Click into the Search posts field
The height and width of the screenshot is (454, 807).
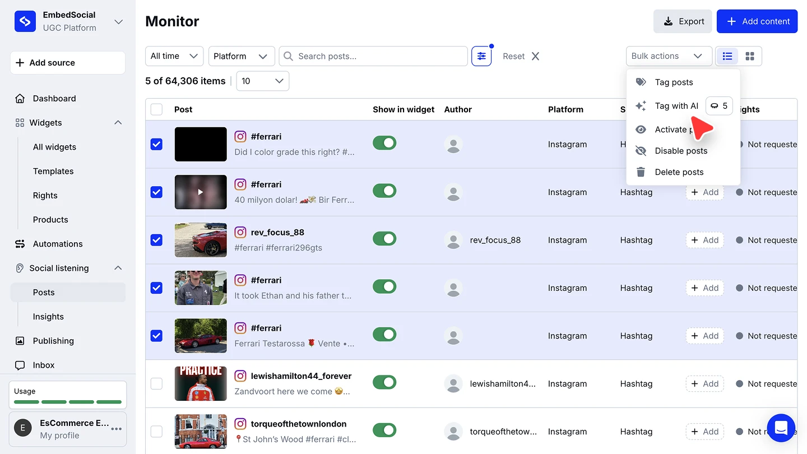[x=373, y=56]
